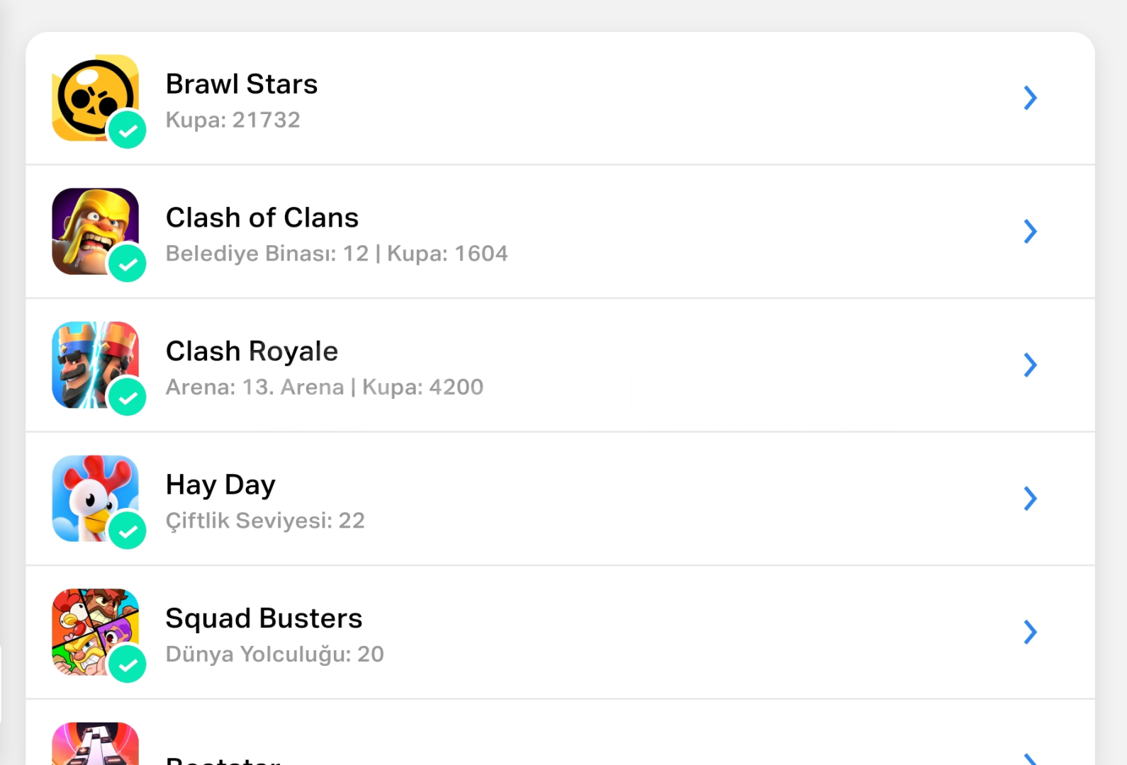Viewport: 1127px width, 765px height.
Task: Click green checkmark badge on Brawl Stars
Action: [x=128, y=130]
